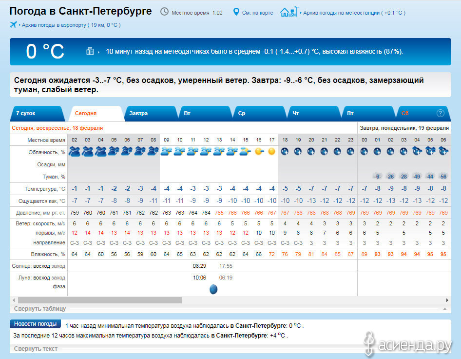Click the Туман, % row label
The width and height of the screenshot is (461, 359).
click(x=54, y=177)
